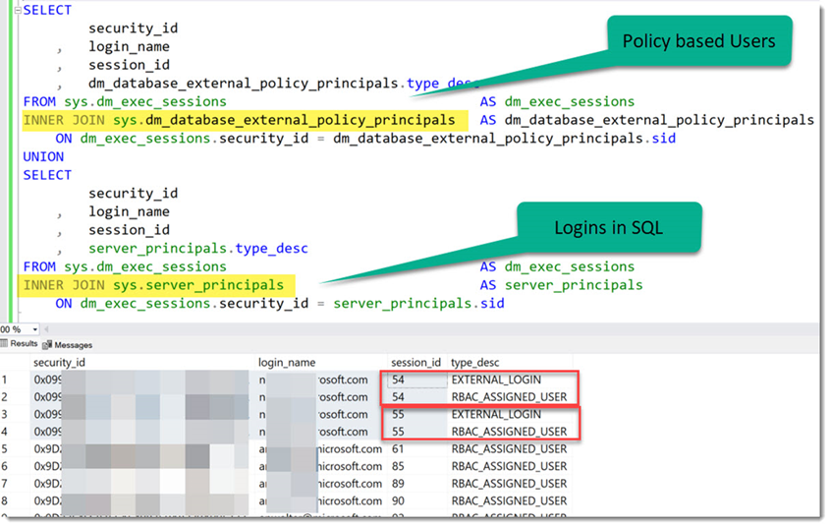The width and height of the screenshot is (830, 527).
Task: Click EXTERNAL_LOGIN cell in row 3
Action: click(496, 414)
